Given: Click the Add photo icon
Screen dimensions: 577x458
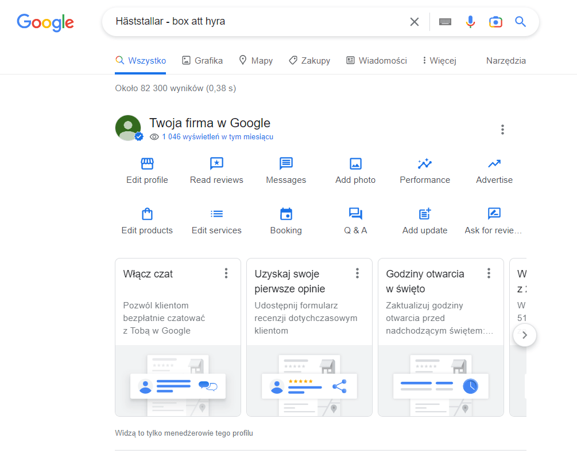Looking at the screenshot, I should (355, 163).
